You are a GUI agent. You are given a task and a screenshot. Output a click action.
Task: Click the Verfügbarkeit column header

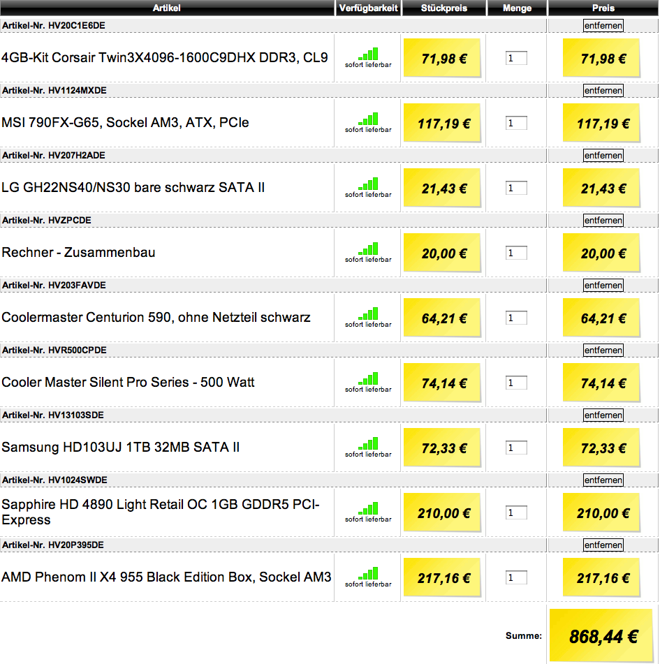(x=368, y=8)
